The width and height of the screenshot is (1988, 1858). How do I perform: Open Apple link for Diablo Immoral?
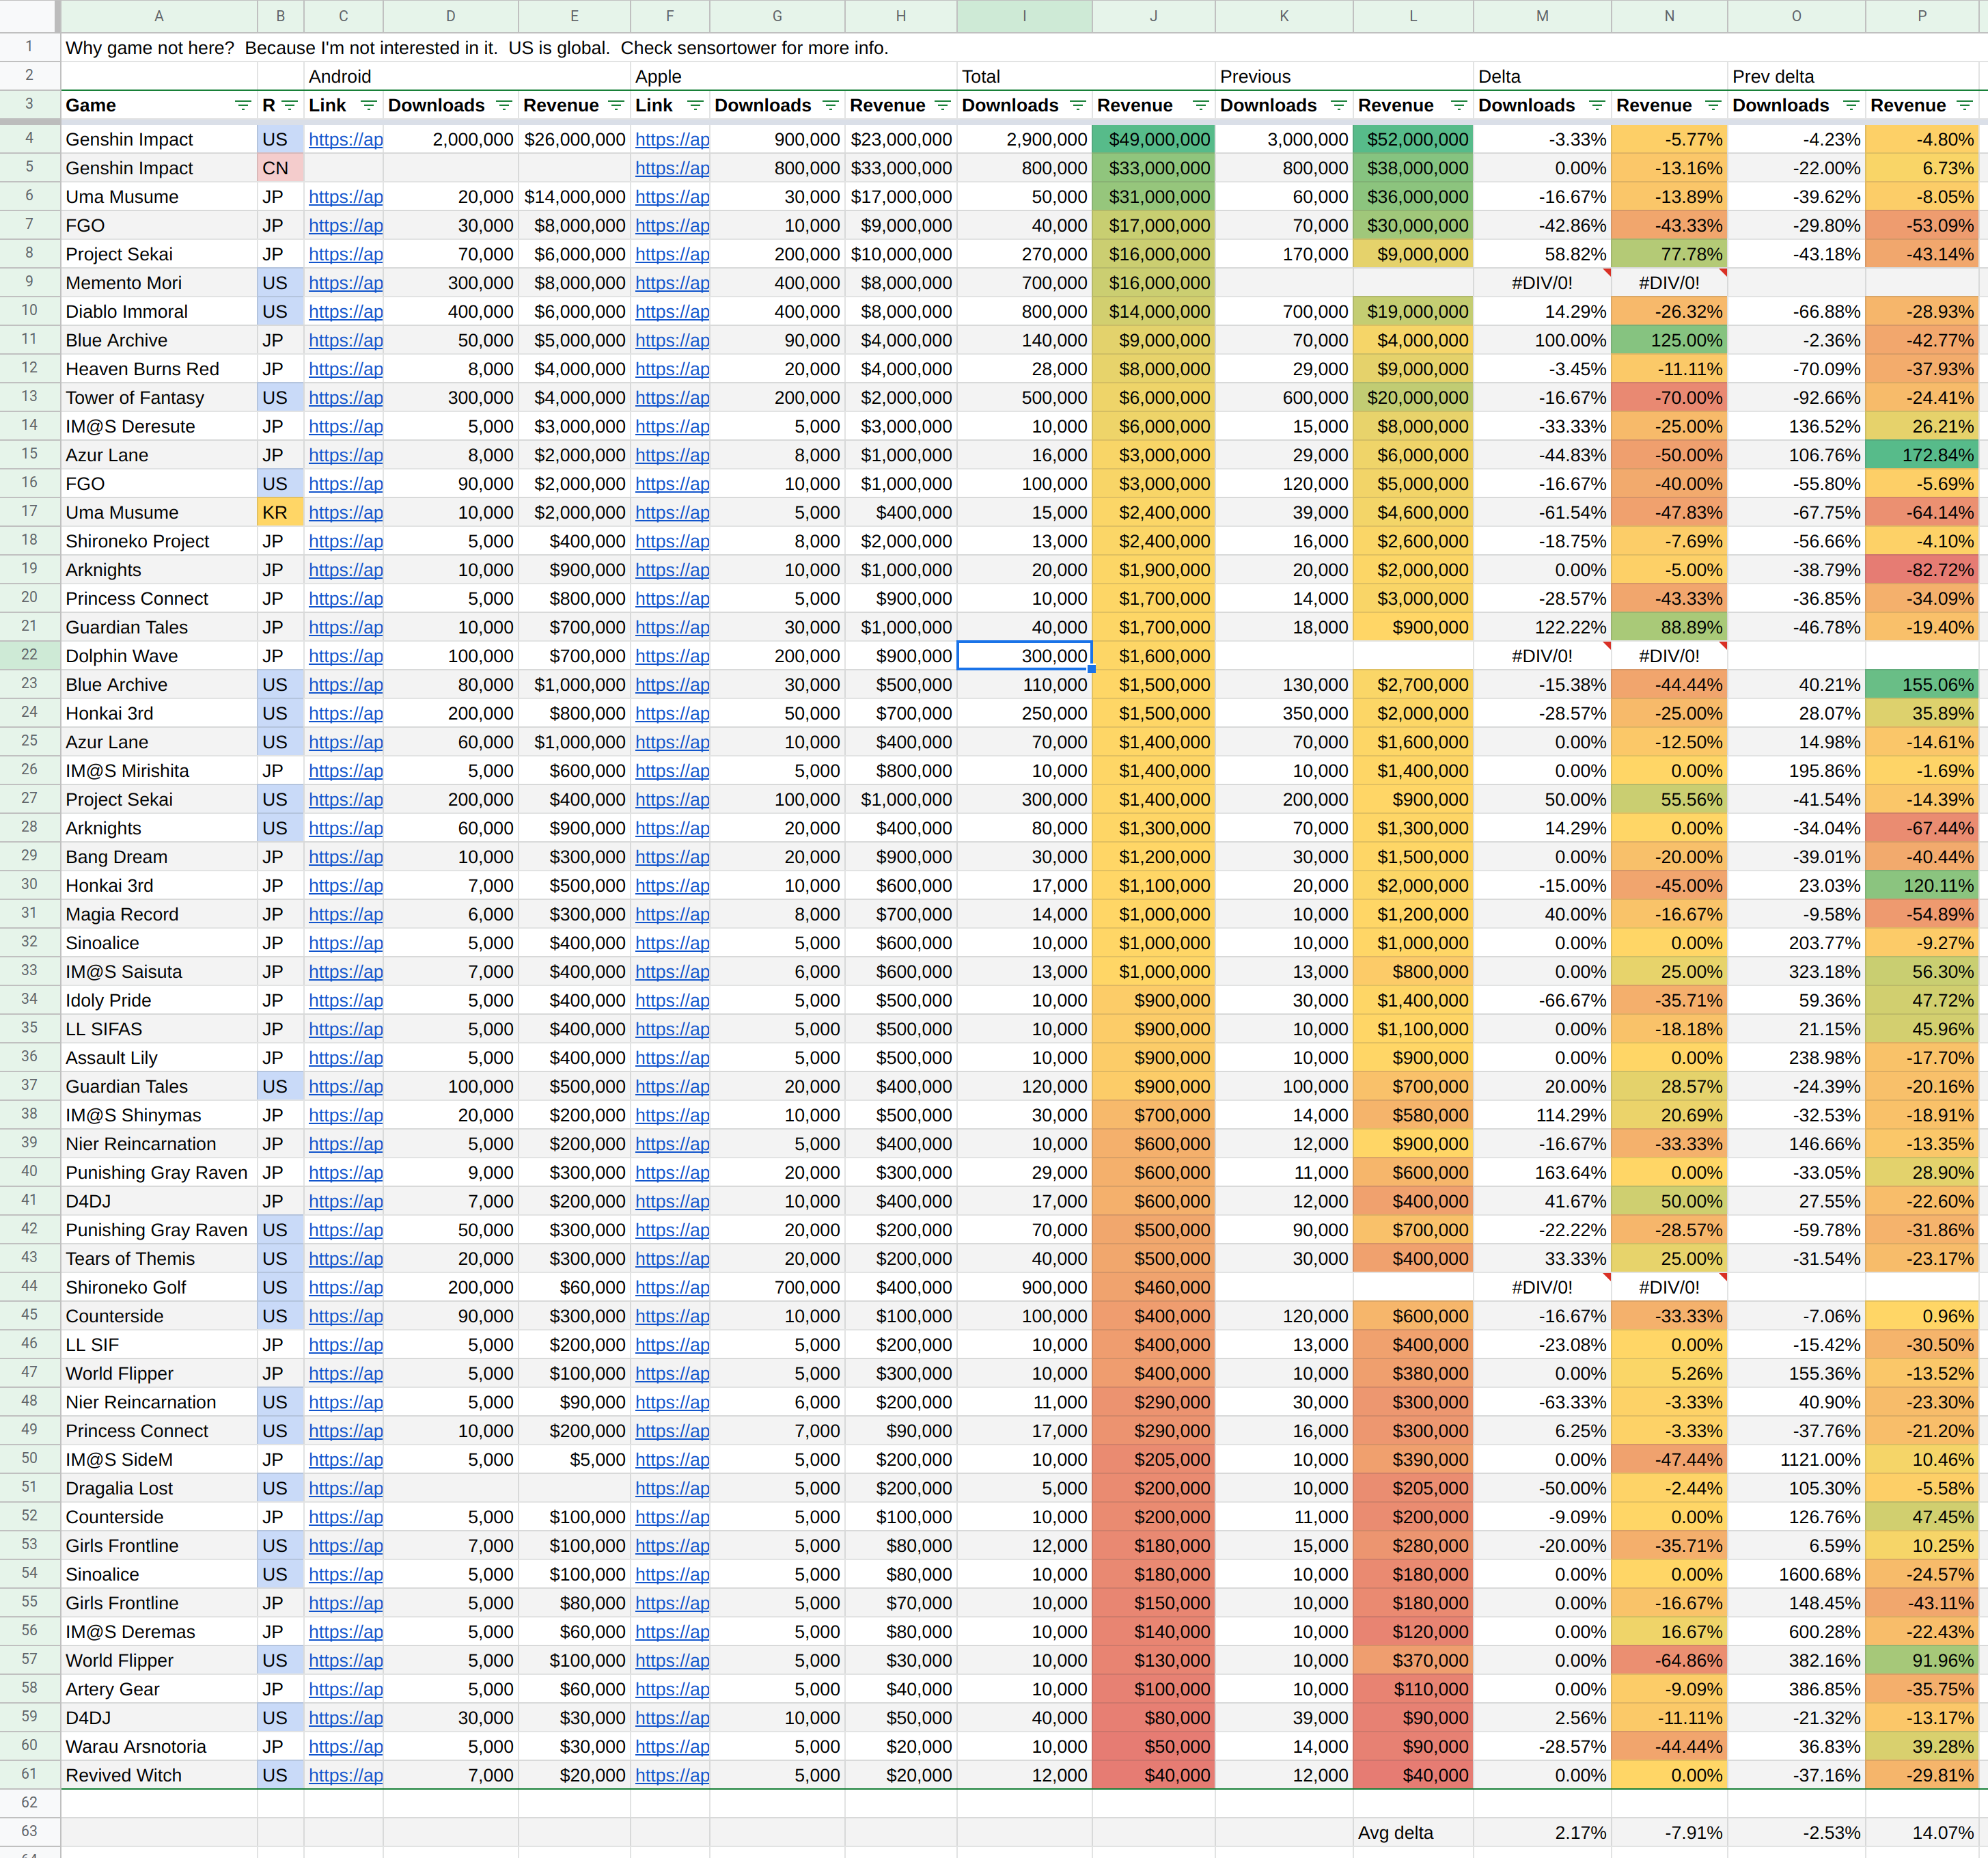[672, 312]
